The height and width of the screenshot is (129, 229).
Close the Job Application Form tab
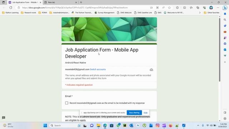[40, 3]
